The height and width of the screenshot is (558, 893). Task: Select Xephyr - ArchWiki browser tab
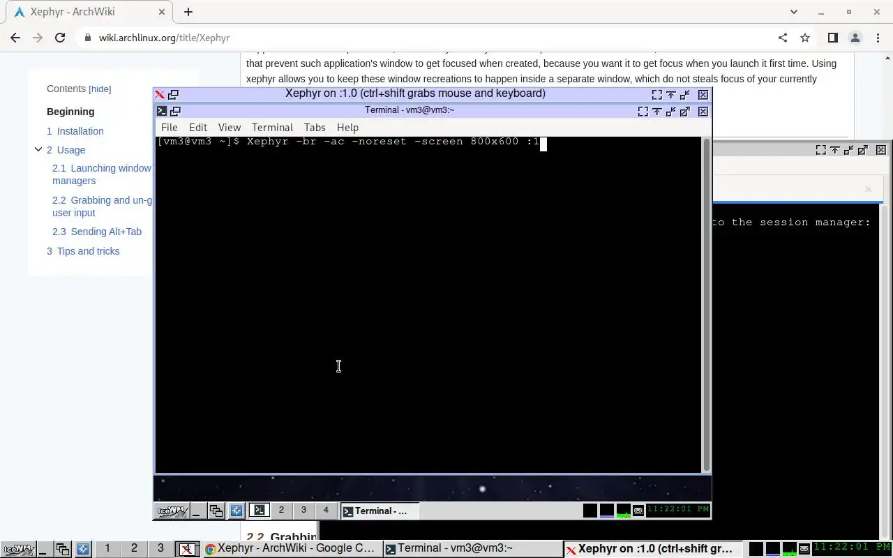(x=89, y=12)
